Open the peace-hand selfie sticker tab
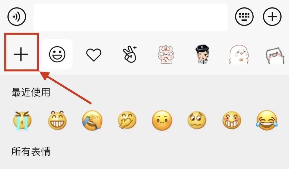 coord(130,54)
